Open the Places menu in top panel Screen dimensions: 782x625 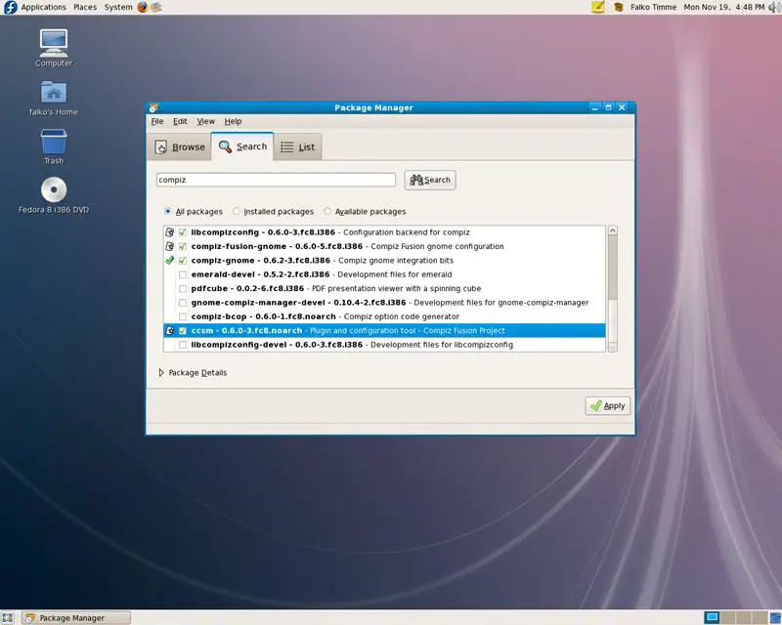coord(85,7)
